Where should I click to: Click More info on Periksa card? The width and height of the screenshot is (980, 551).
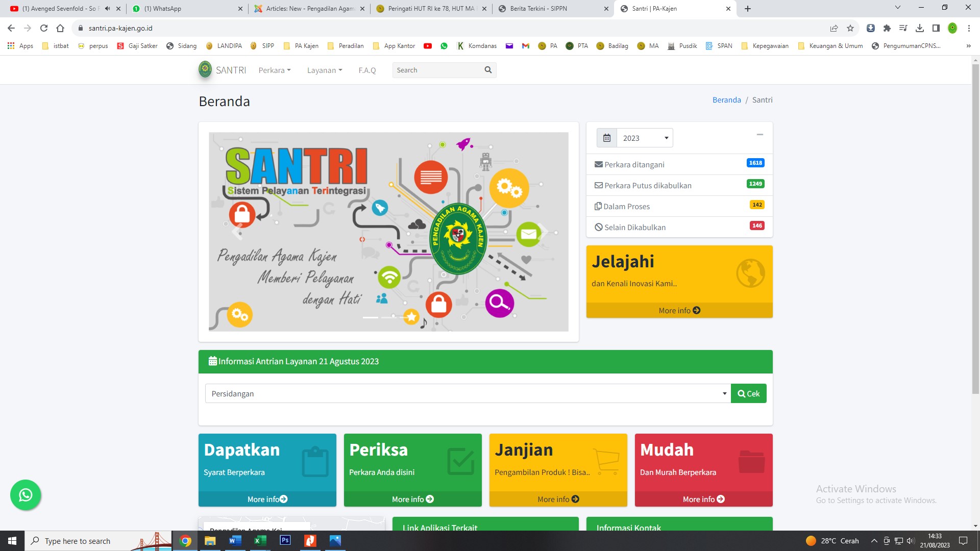(413, 499)
